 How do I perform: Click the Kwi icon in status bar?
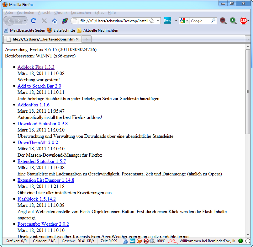click(132, 241)
